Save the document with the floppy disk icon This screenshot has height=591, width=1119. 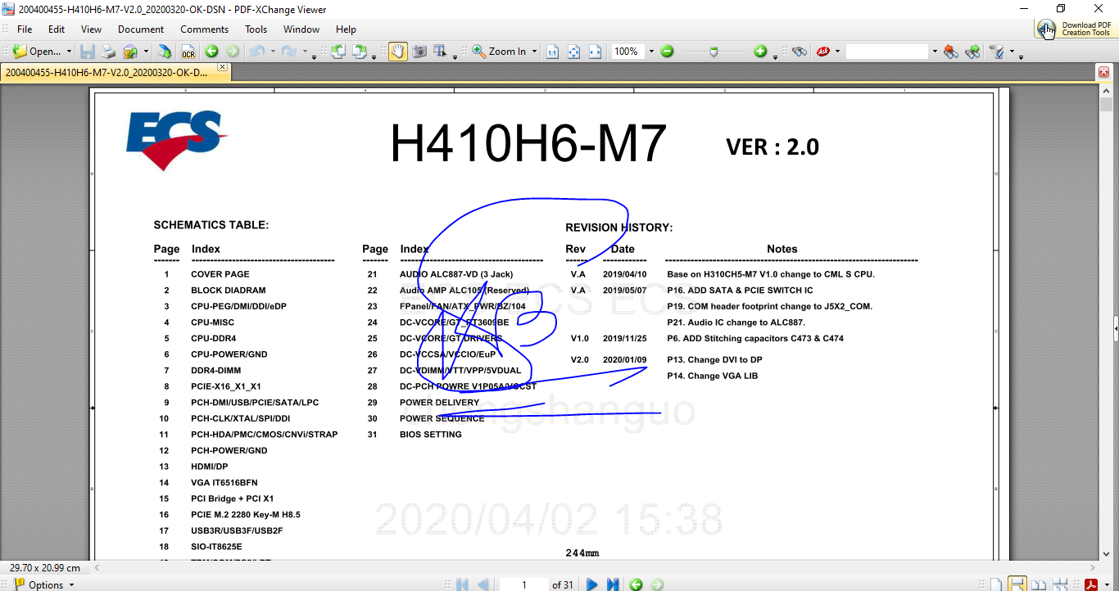click(88, 51)
